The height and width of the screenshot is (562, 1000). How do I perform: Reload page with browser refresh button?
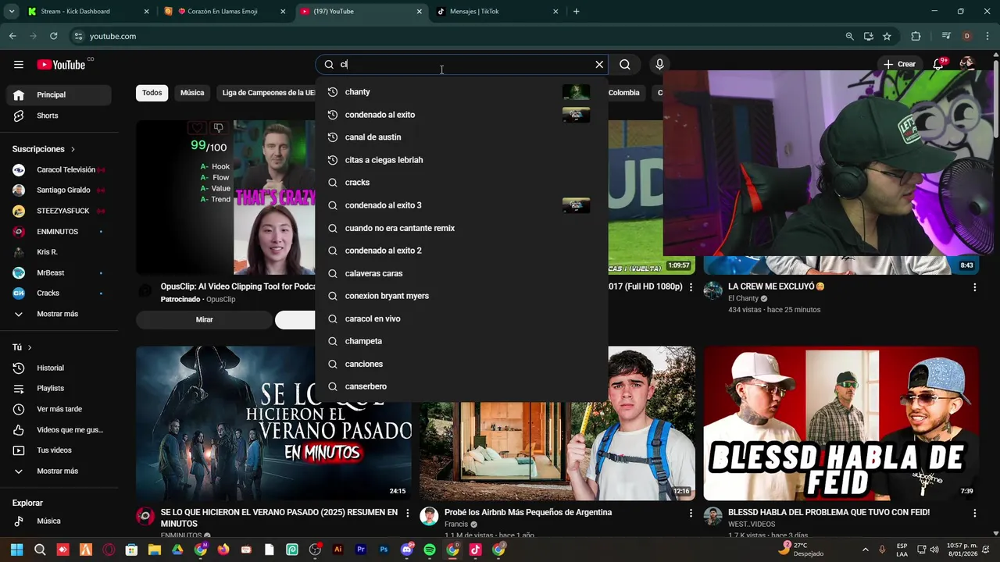point(53,36)
